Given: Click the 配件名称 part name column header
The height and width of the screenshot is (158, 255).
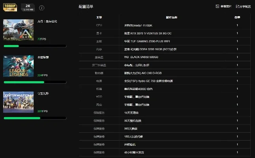Looking at the screenshot, I should click(172, 17).
